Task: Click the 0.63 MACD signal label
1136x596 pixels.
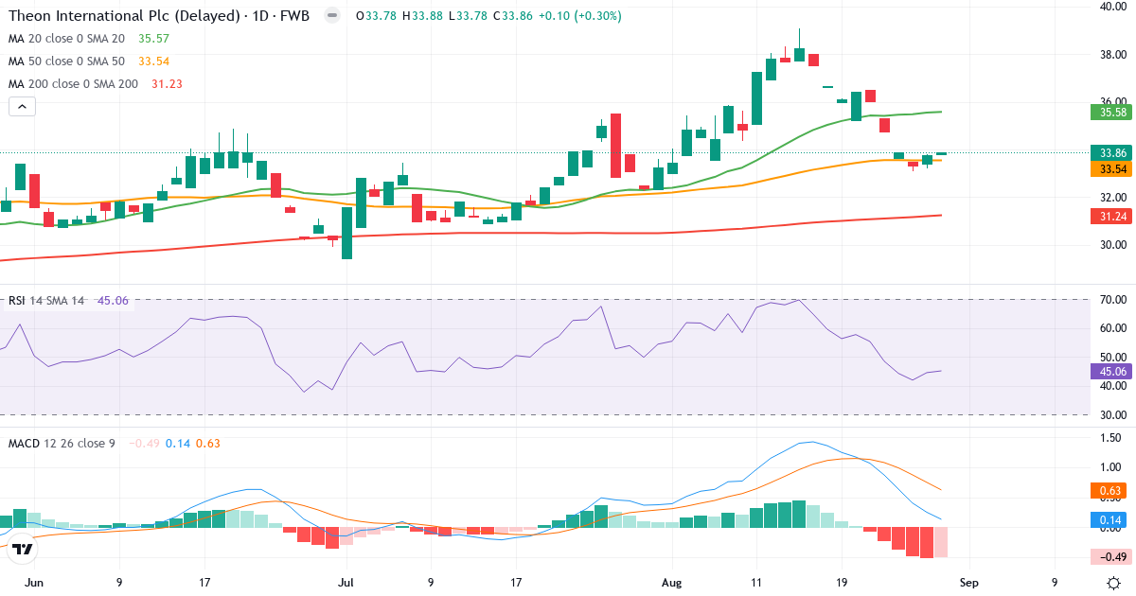Action: pyautogui.click(x=1109, y=490)
